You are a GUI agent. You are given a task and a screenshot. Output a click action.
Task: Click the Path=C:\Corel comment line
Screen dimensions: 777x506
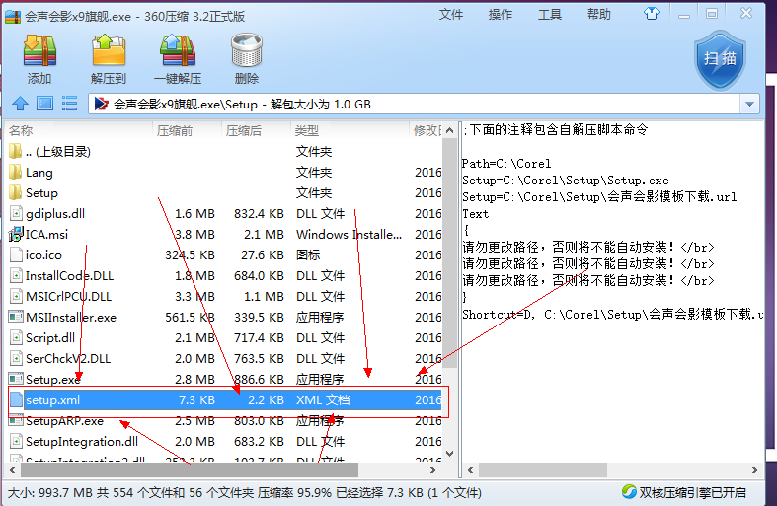[x=505, y=164]
